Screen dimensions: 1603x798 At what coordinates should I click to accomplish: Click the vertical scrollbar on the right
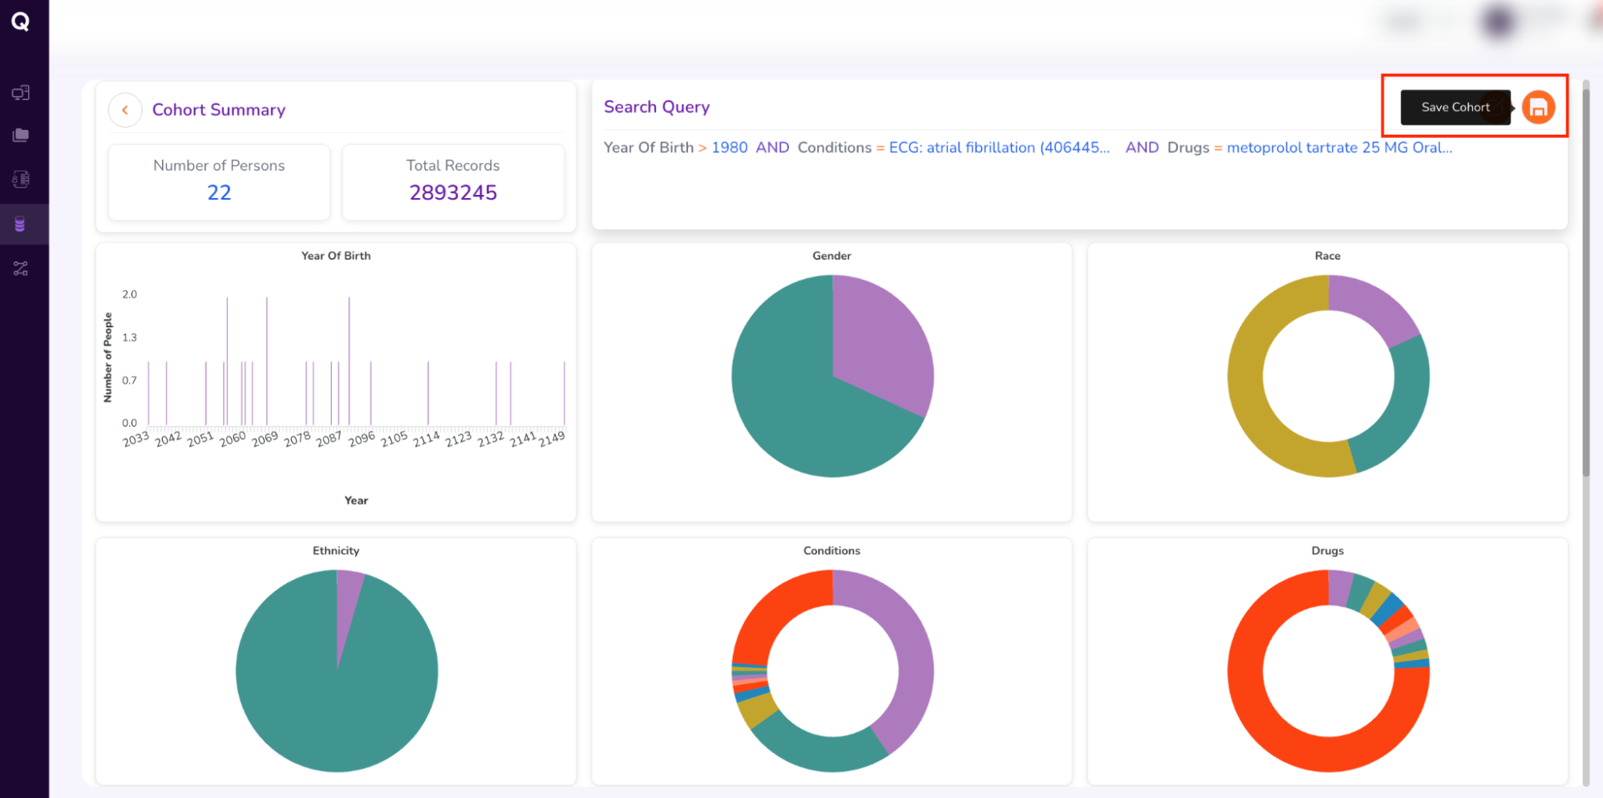pos(1585,281)
